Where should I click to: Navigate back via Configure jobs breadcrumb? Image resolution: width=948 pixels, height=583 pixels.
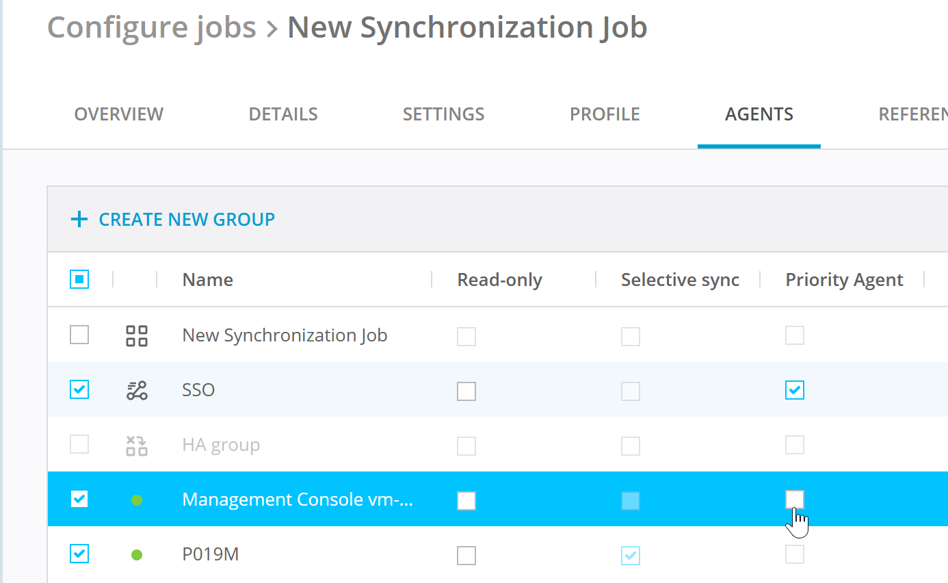tap(151, 27)
